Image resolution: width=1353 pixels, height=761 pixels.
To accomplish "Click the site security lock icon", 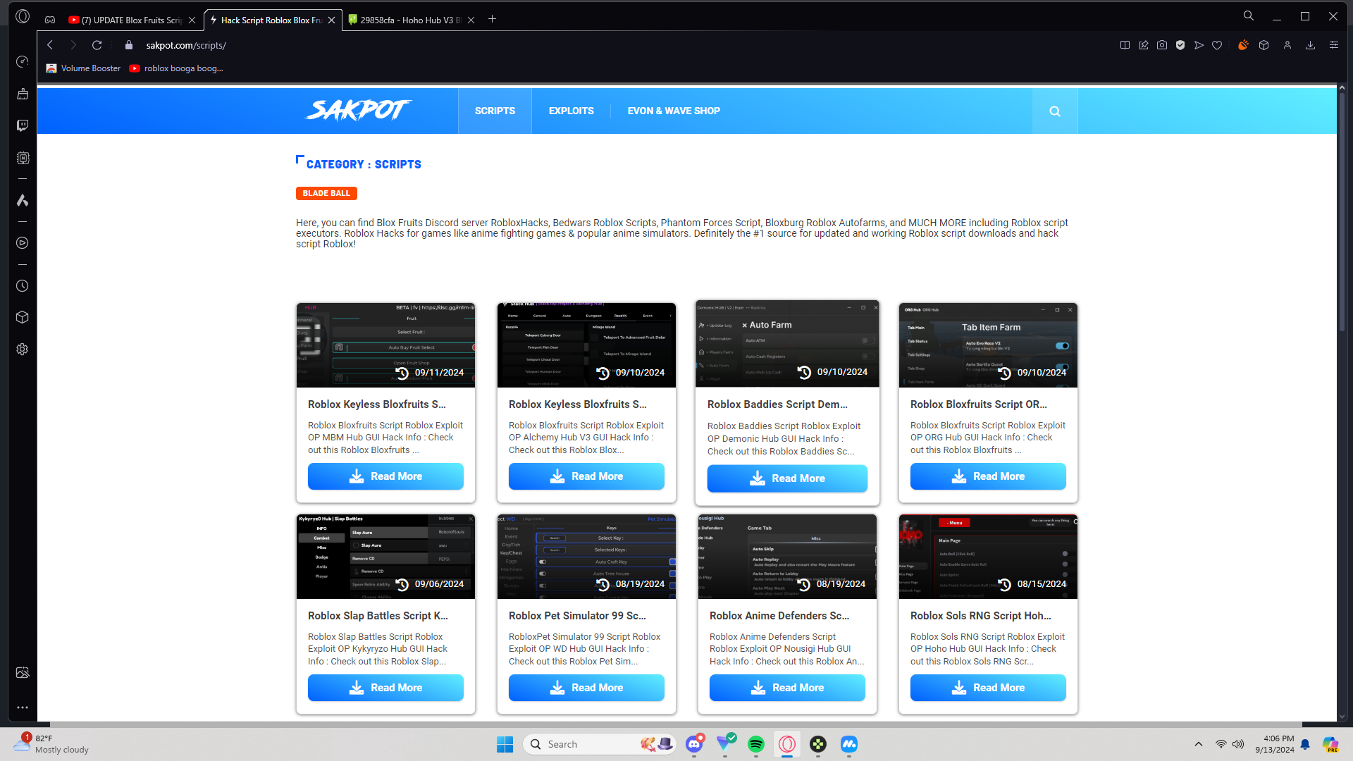I will (x=128, y=45).
